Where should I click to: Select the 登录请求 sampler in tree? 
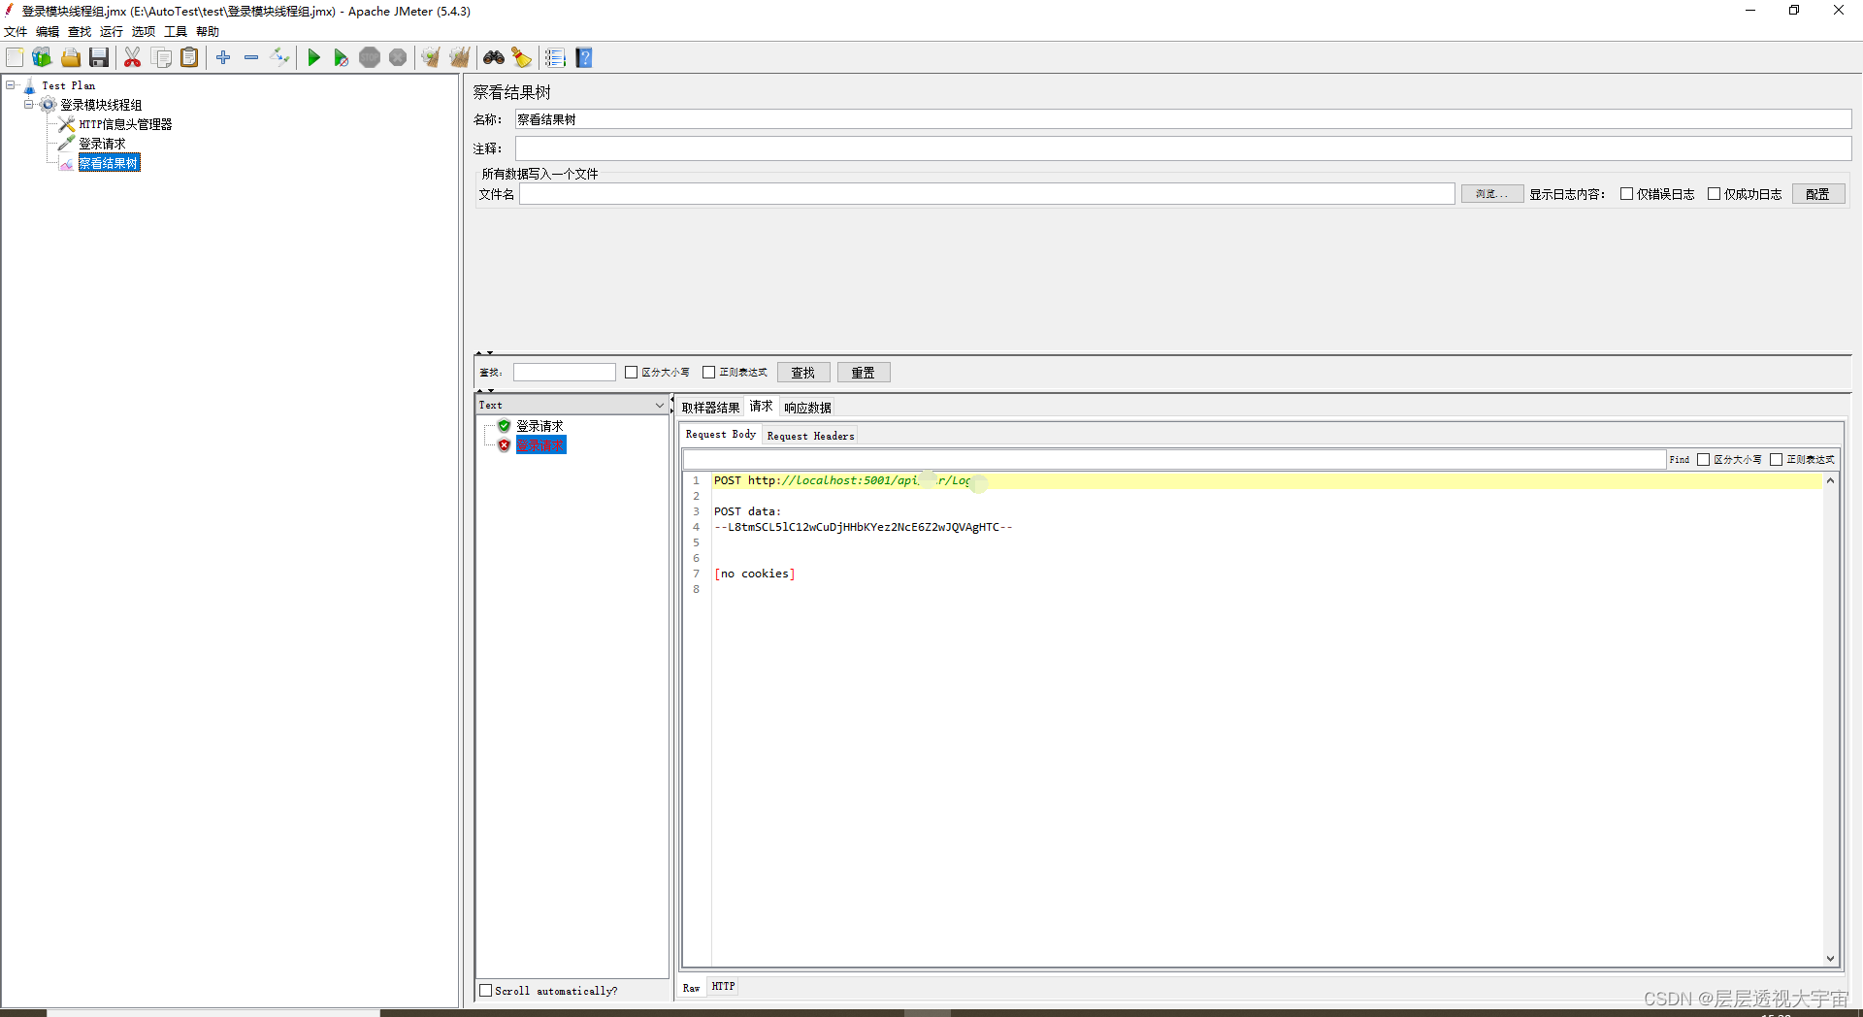102,144
